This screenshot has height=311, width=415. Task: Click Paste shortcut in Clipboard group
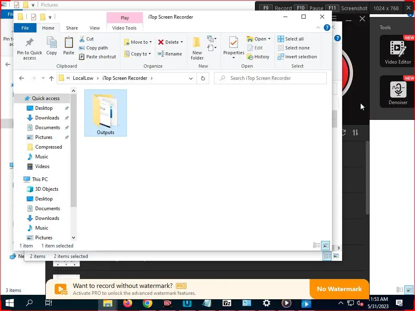[x=97, y=57]
